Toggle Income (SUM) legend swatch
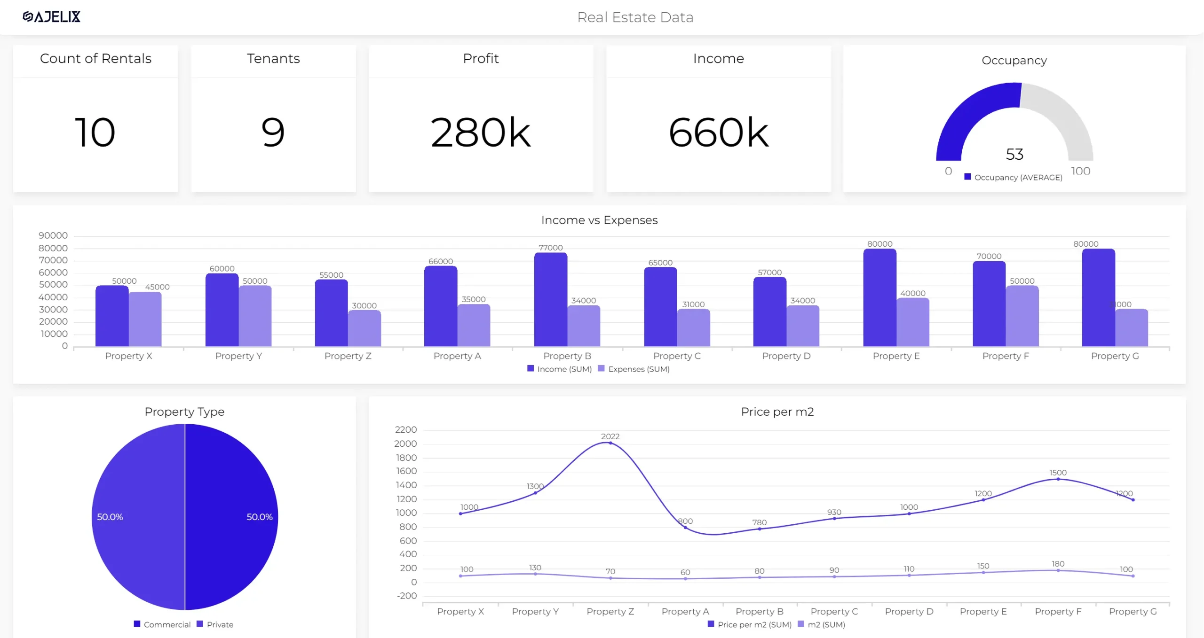The width and height of the screenshot is (1204, 638). tap(531, 369)
